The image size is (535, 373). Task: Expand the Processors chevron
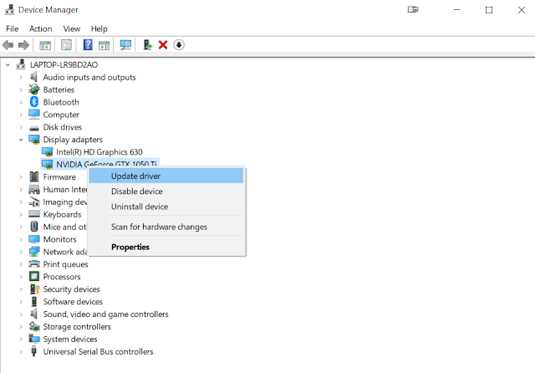point(21,277)
